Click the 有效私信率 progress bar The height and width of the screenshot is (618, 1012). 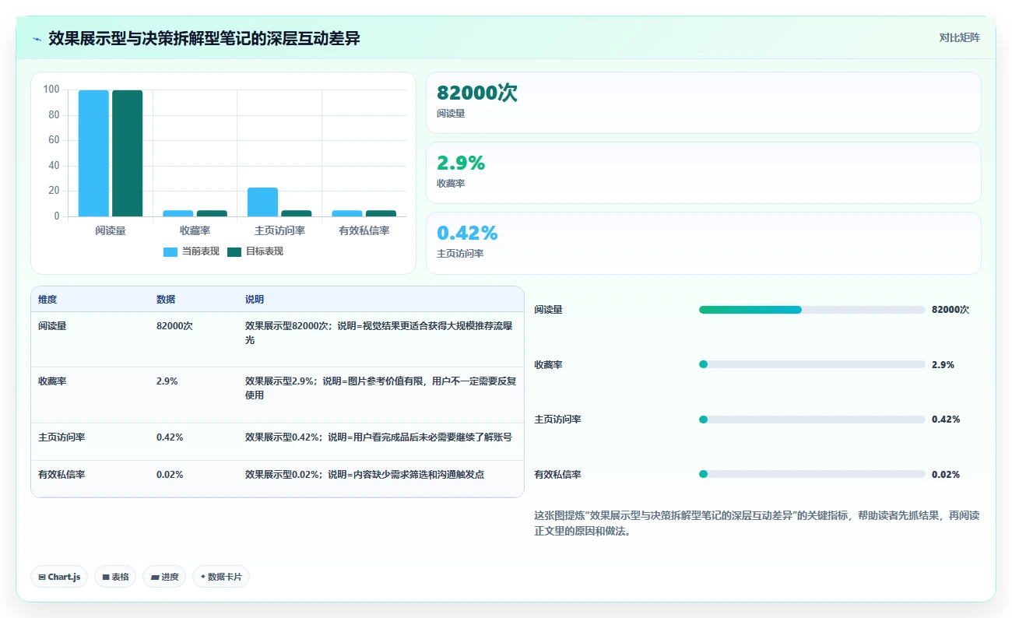click(812, 474)
